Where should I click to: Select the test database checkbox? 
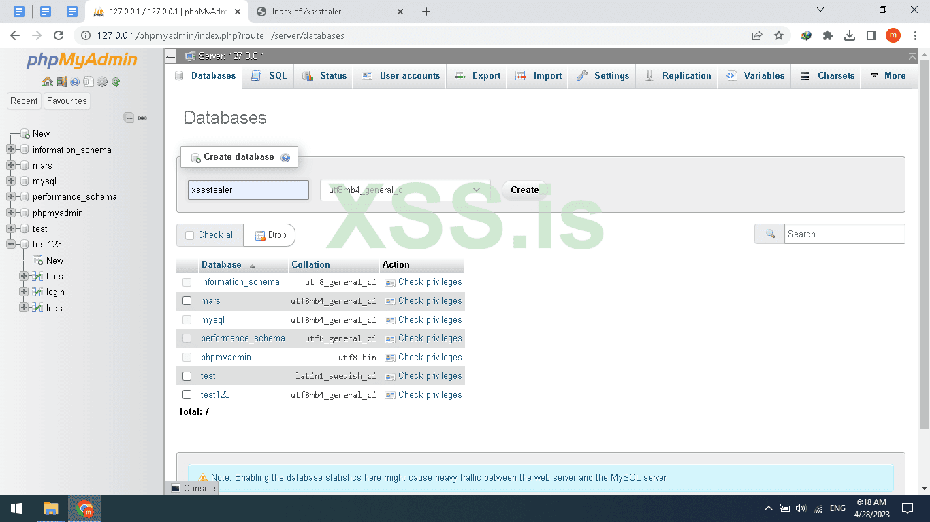coord(187,376)
